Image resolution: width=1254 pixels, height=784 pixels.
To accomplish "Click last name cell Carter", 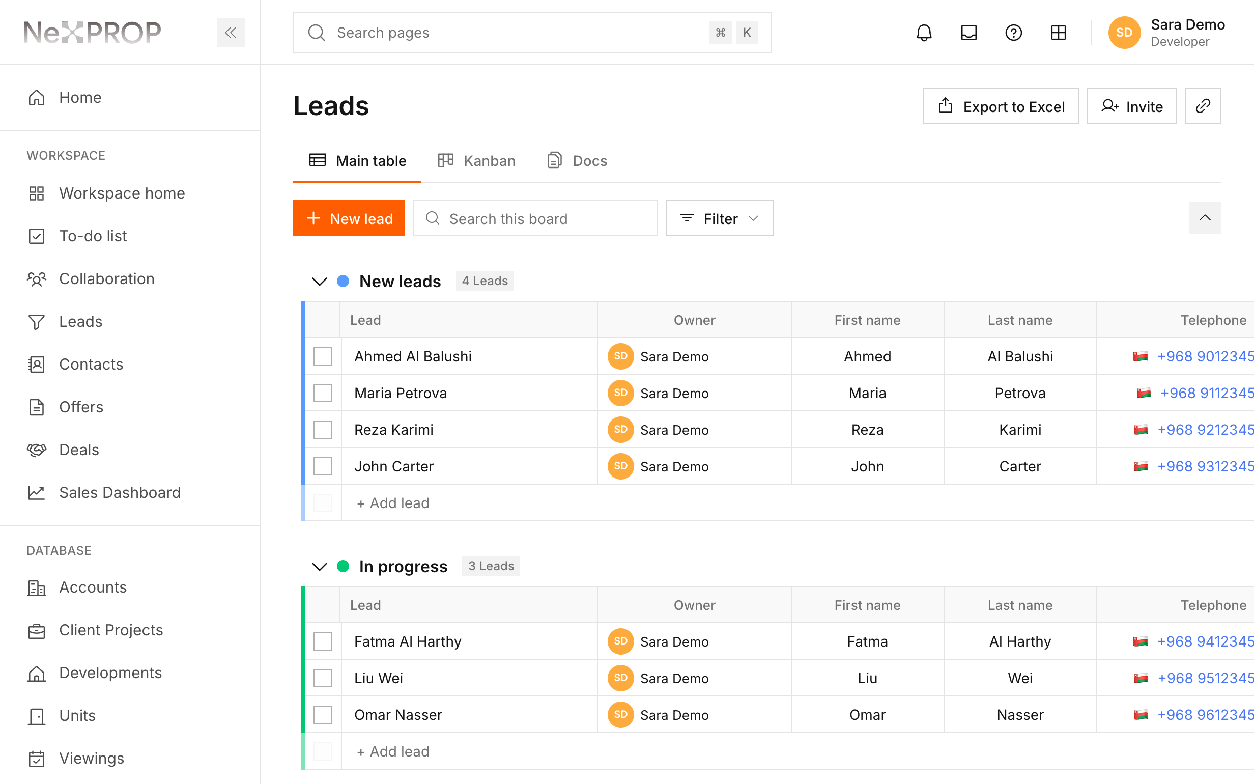I will 1020,467.
